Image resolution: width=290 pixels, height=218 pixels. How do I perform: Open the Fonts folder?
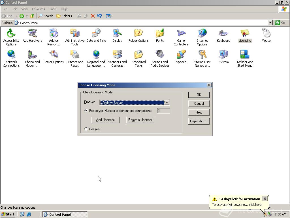point(160,35)
